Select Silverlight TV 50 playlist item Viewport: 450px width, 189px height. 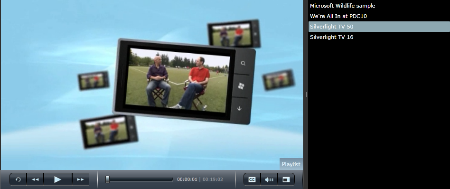[x=379, y=27]
